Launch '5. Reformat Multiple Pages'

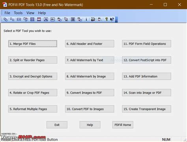pos(33,109)
